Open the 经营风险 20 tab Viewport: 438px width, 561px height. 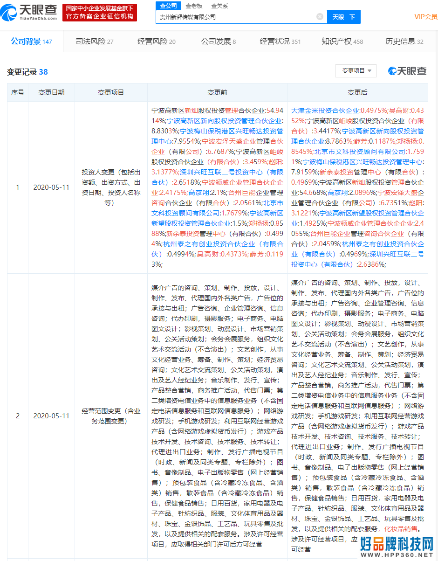157,42
